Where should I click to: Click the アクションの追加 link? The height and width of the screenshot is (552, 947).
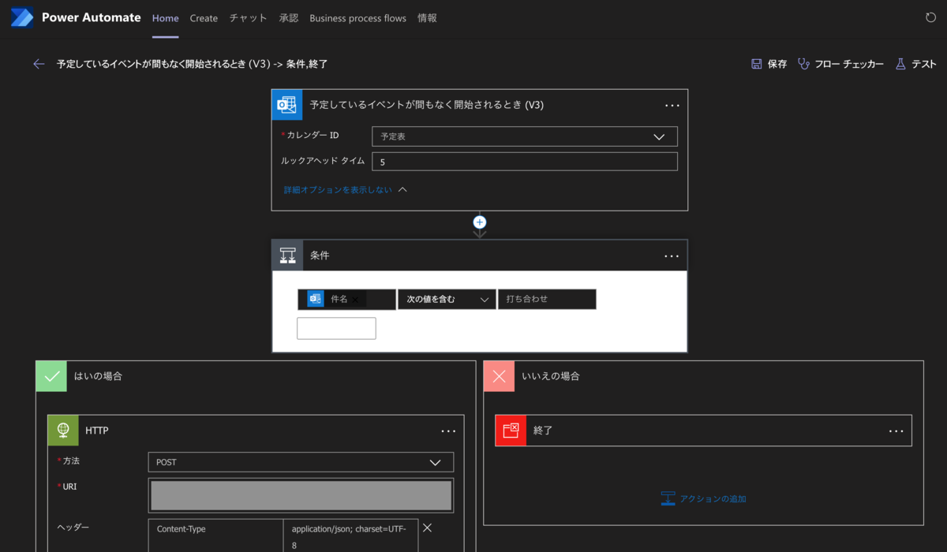[x=713, y=498]
